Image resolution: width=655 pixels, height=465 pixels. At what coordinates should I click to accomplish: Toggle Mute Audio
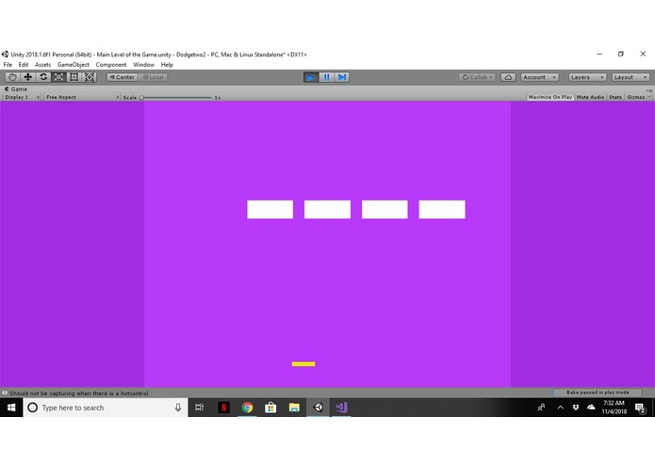point(590,97)
